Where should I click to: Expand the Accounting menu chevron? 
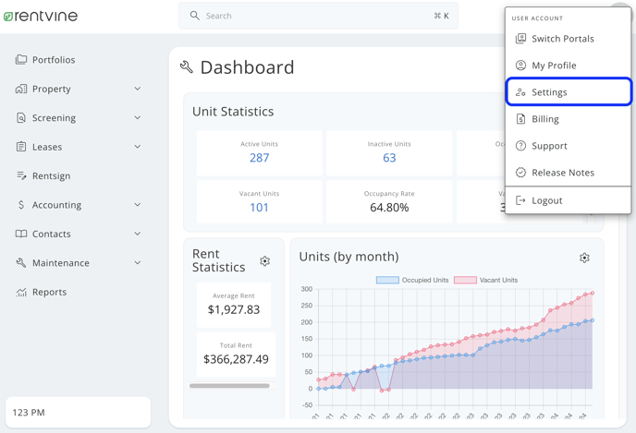(x=138, y=205)
